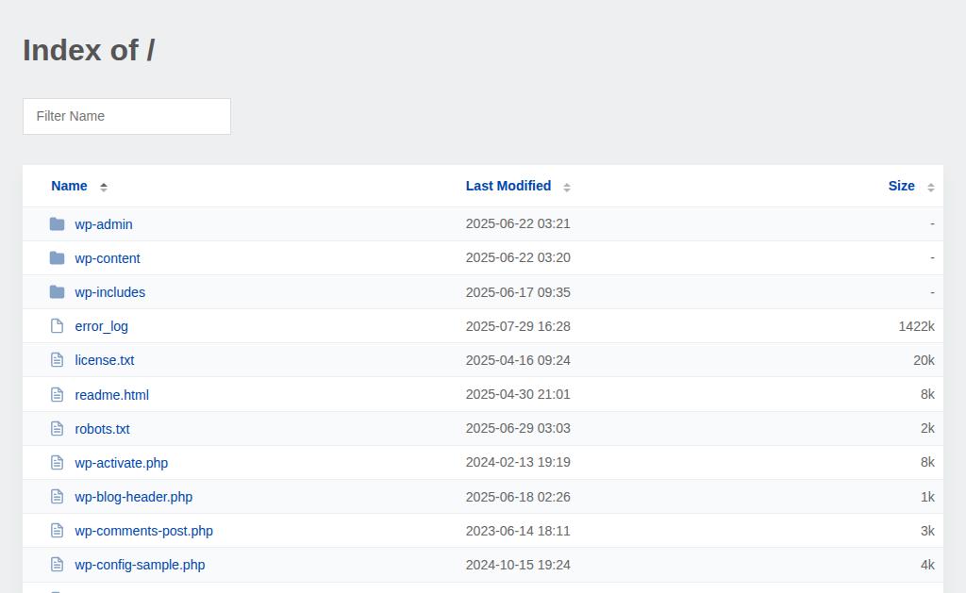
Task: Click the date 2025-06-22 03:21
Action: pyautogui.click(x=518, y=223)
